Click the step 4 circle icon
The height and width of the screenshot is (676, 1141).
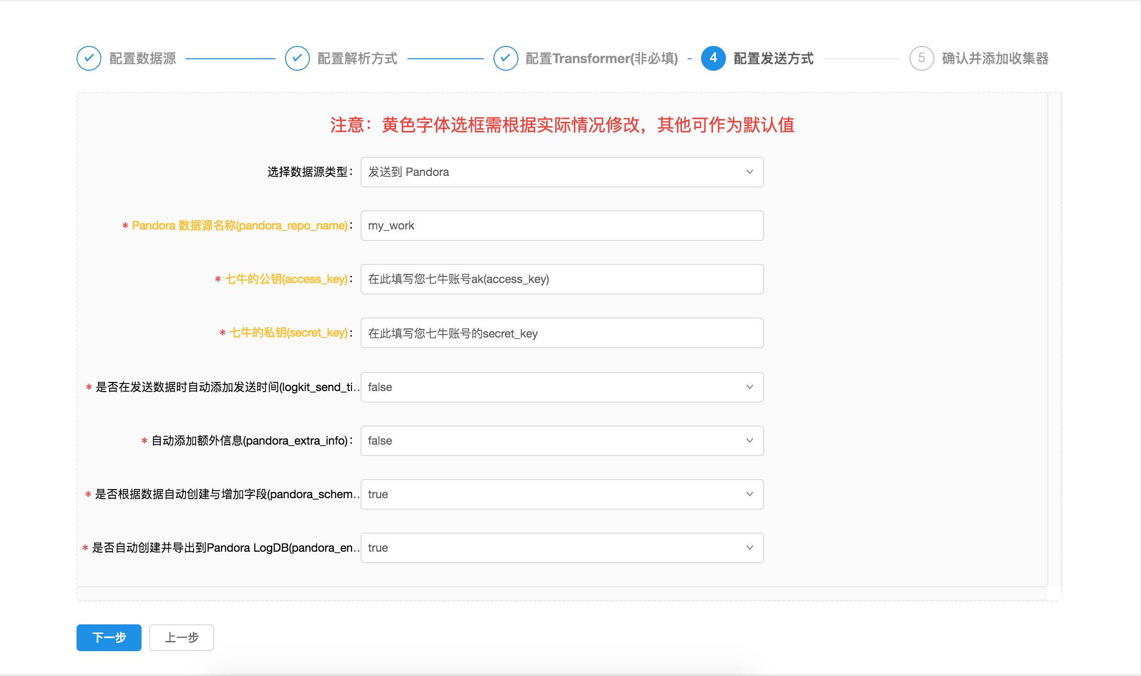pyautogui.click(x=713, y=58)
